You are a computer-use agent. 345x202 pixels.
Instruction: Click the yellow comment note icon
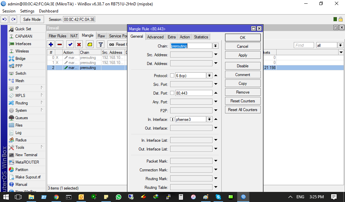90,44
